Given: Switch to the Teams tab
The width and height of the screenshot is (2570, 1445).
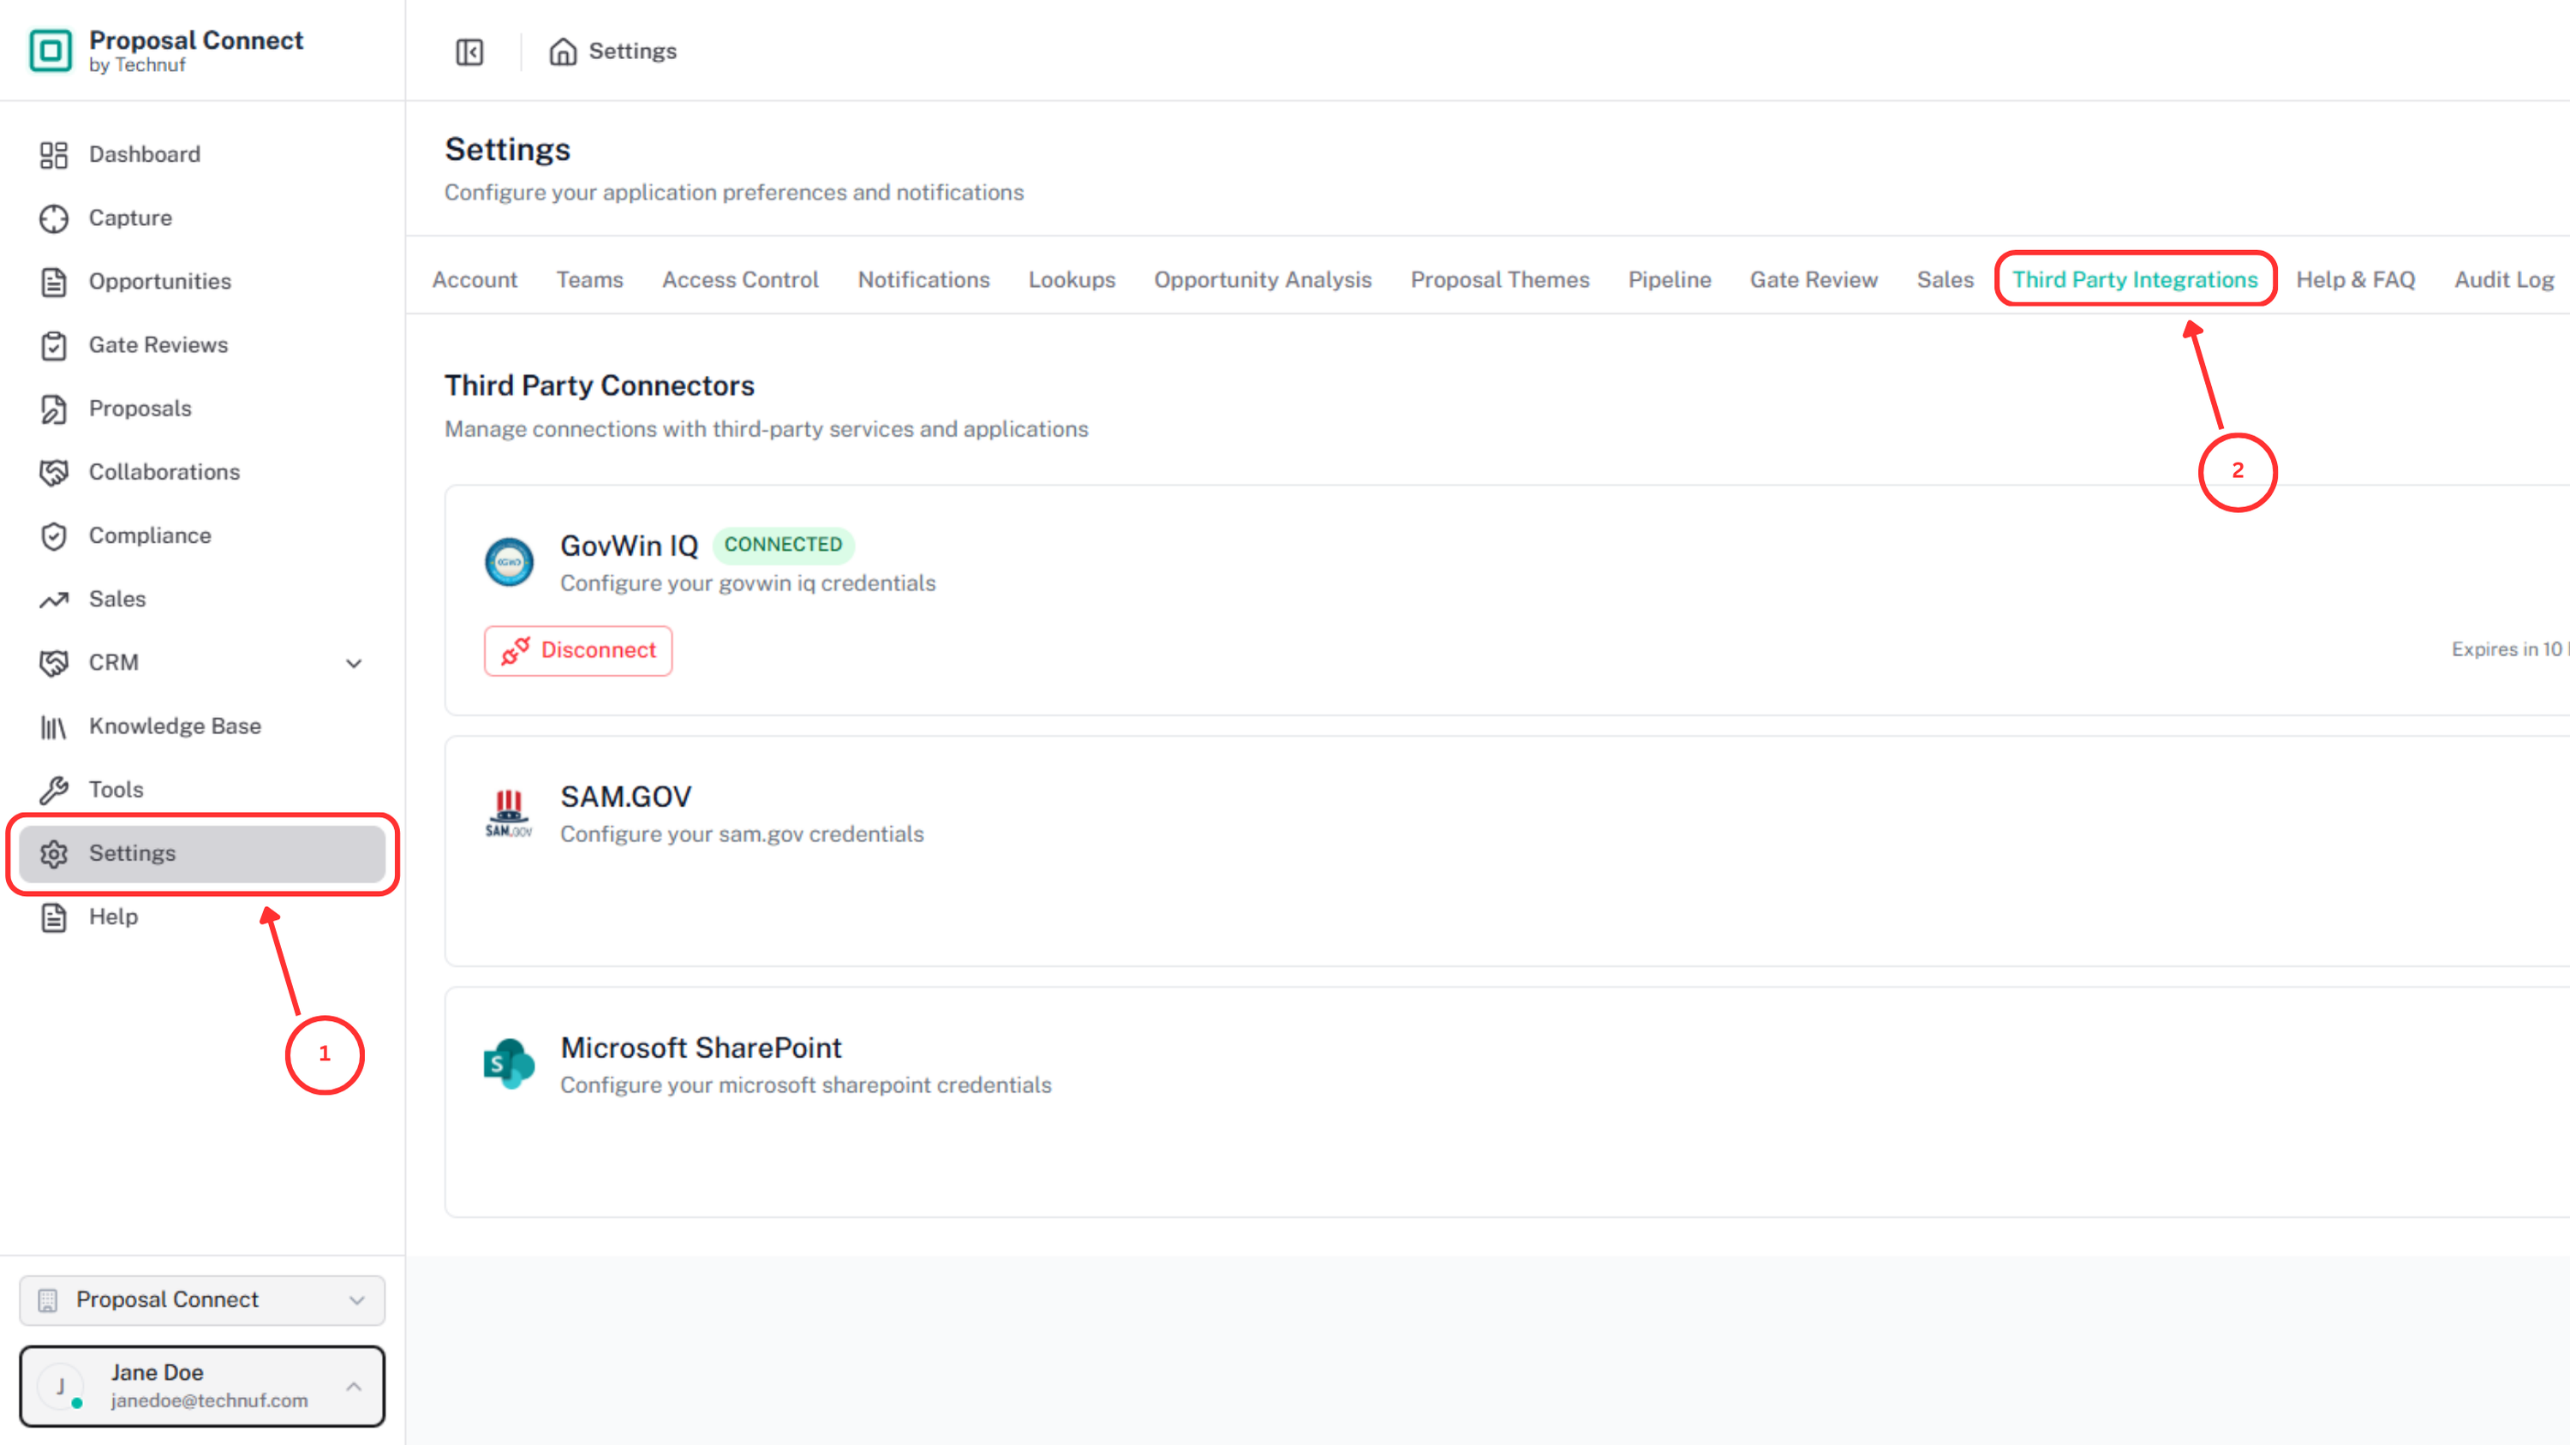Looking at the screenshot, I should (x=589, y=280).
